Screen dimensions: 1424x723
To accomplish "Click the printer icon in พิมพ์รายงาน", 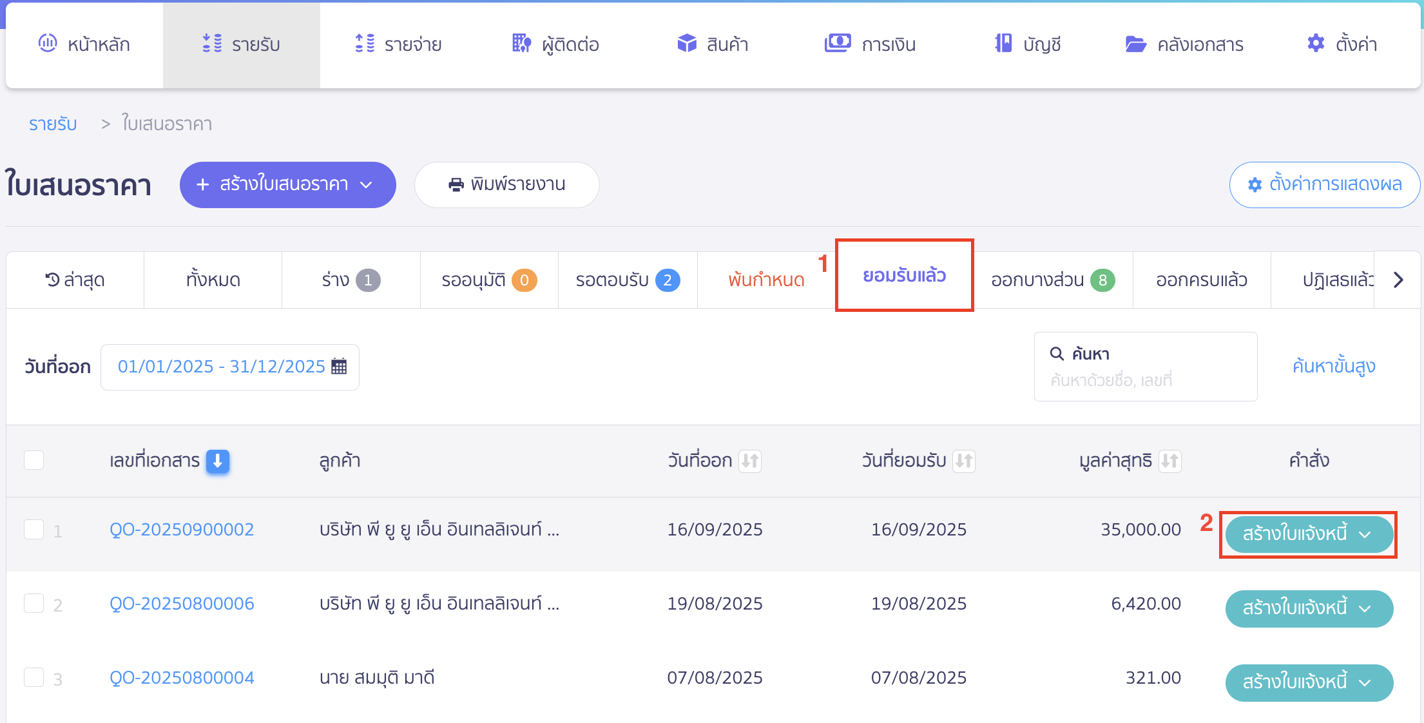I will 456,185.
